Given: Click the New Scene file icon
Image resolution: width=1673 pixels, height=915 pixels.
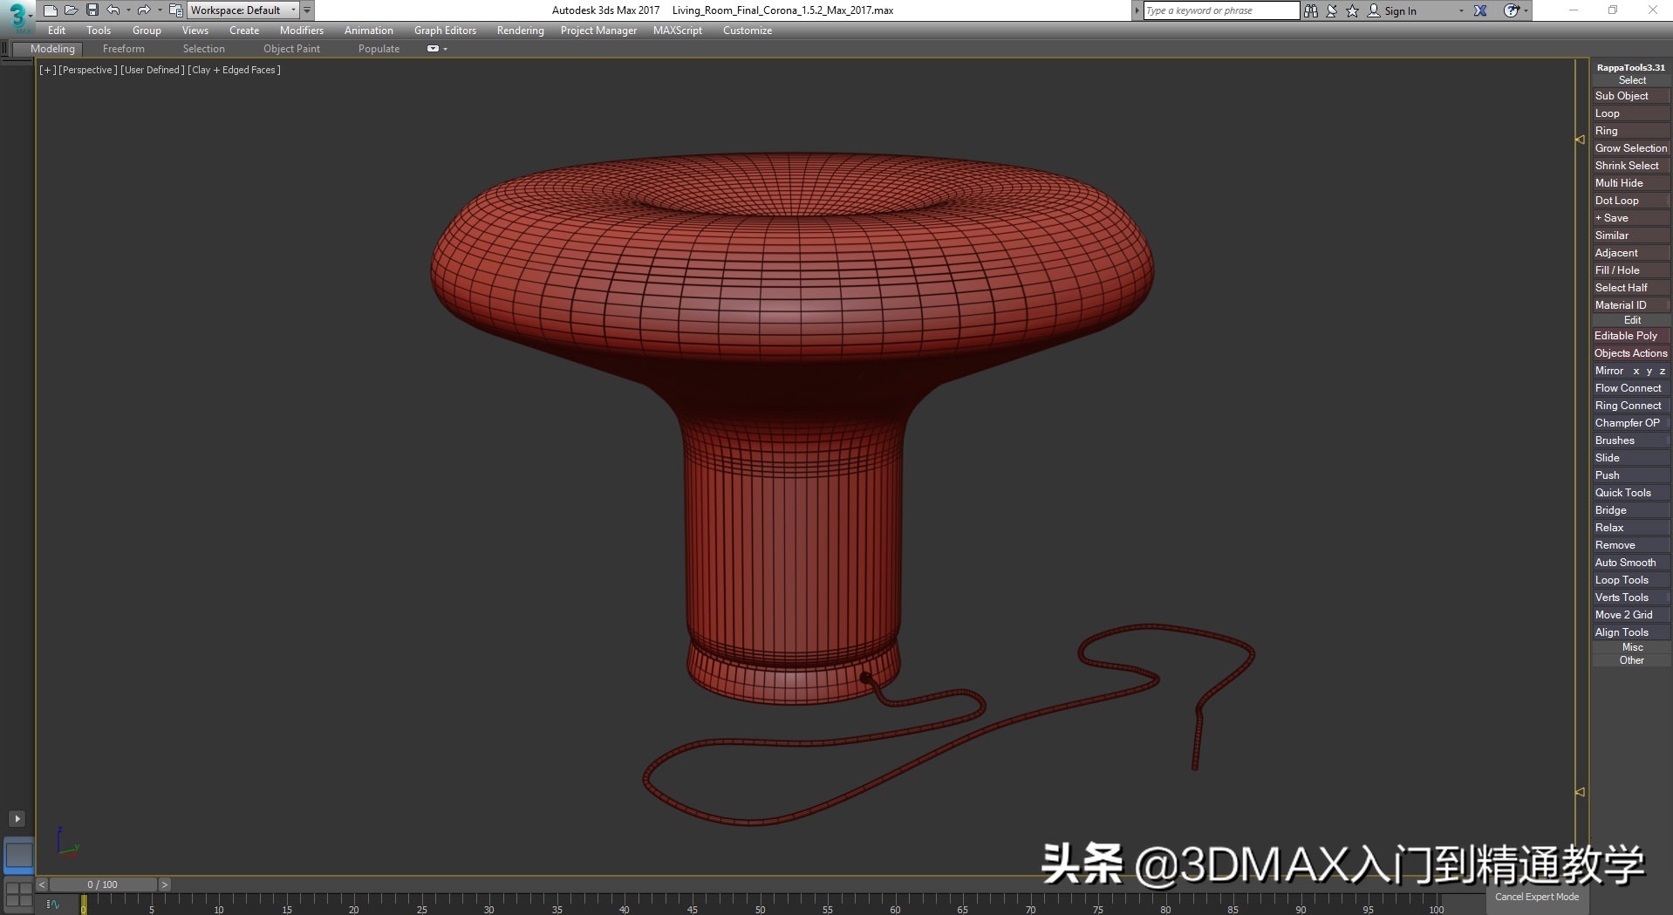Looking at the screenshot, I should click(51, 10).
